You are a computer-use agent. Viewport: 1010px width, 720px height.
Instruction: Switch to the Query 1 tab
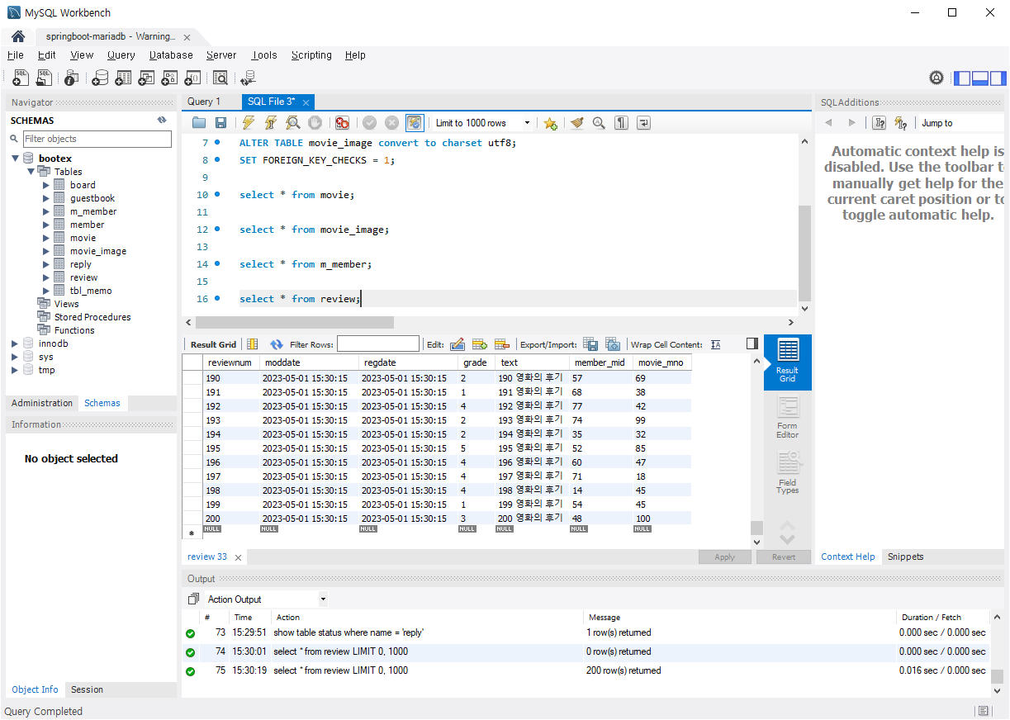point(204,102)
